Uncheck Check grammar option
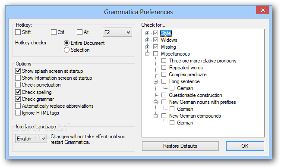The height and width of the screenshot is (168, 281). click(18, 99)
